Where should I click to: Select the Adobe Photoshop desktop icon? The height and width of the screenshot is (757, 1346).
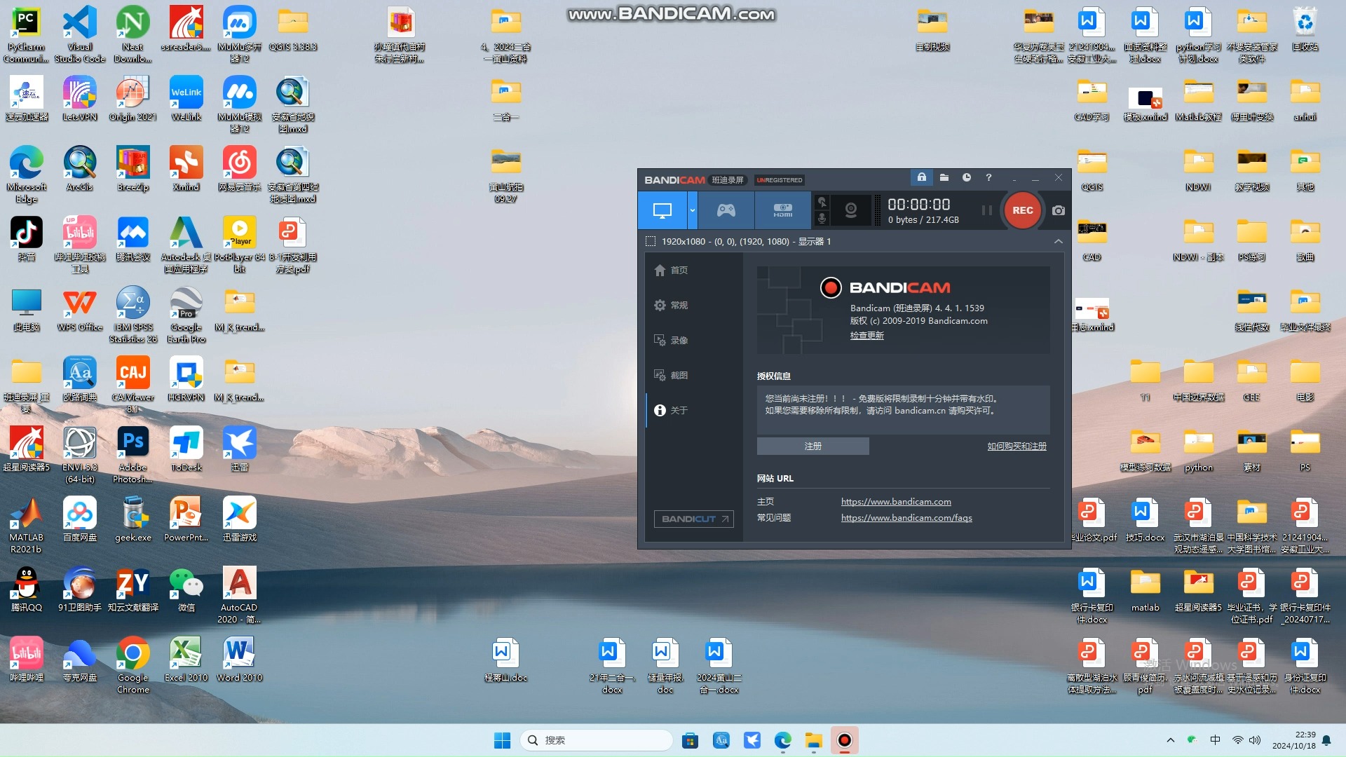pyautogui.click(x=132, y=454)
